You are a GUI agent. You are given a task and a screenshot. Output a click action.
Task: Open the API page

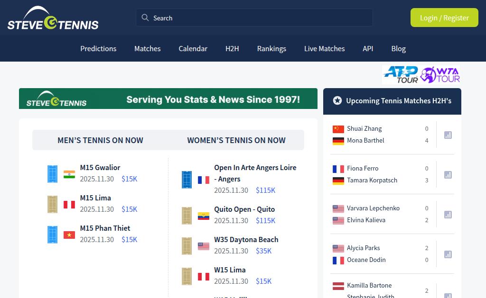click(x=368, y=49)
